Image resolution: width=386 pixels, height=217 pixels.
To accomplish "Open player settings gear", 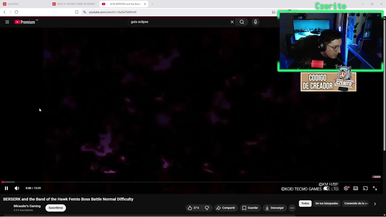I will pos(346,188).
